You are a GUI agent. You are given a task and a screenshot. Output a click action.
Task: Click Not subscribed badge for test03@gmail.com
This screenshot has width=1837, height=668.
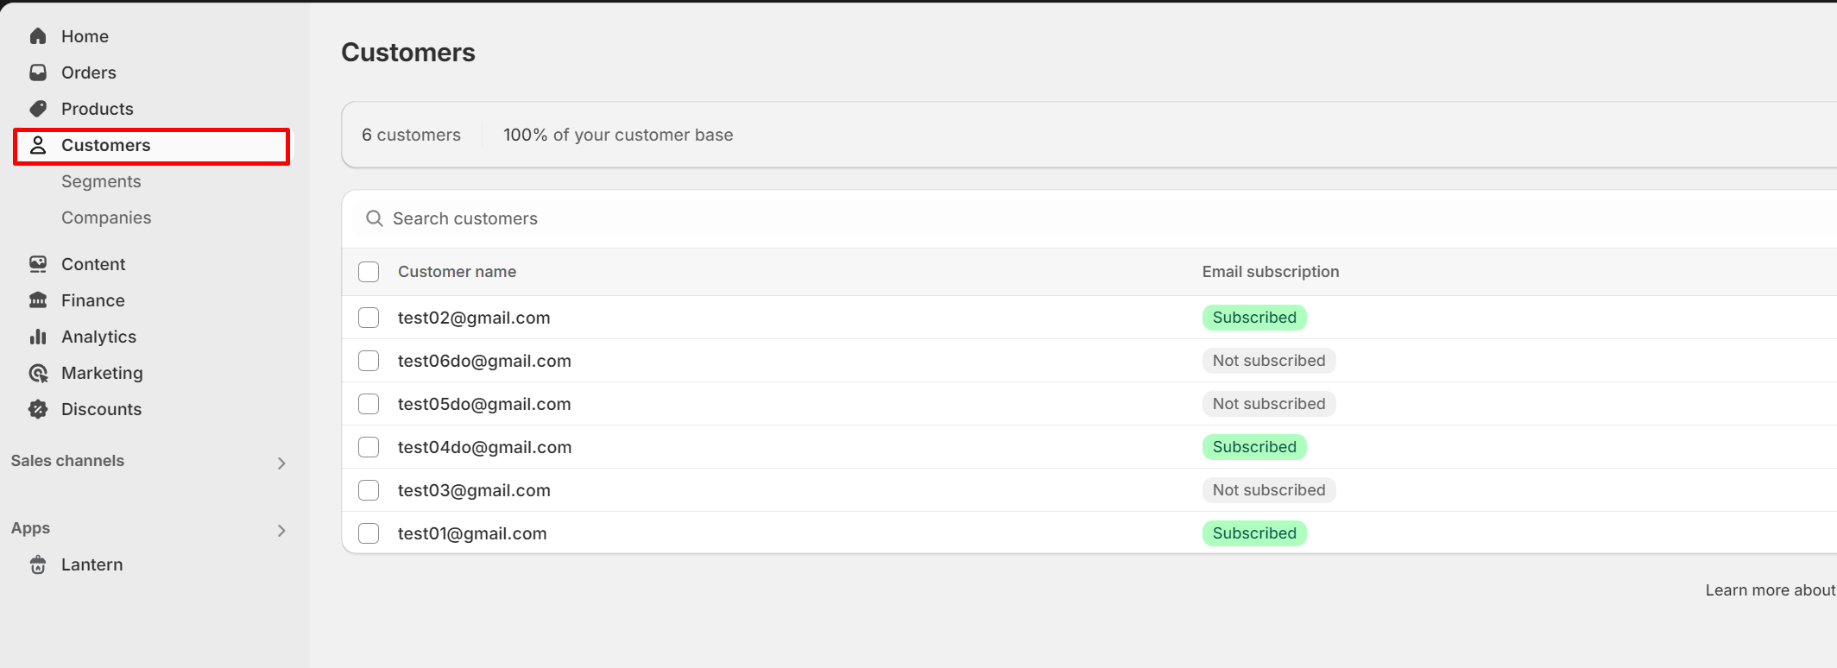(1269, 490)
